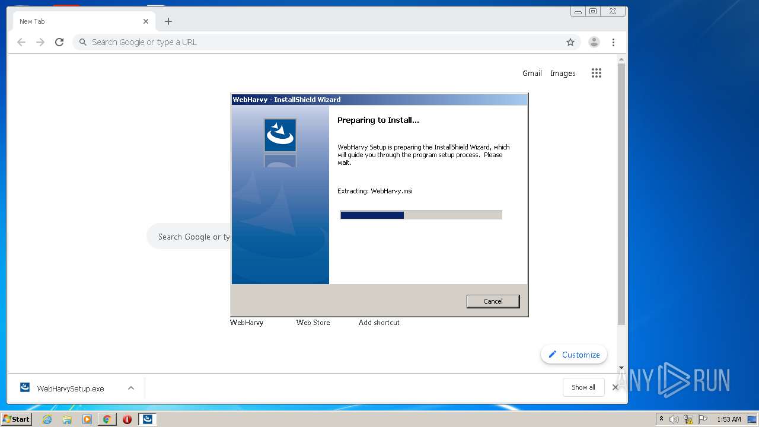Click the Images link

(563, 74)
